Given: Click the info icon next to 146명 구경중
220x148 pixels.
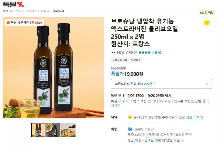Looking at the screenshot, I should (x=135, y=52).
